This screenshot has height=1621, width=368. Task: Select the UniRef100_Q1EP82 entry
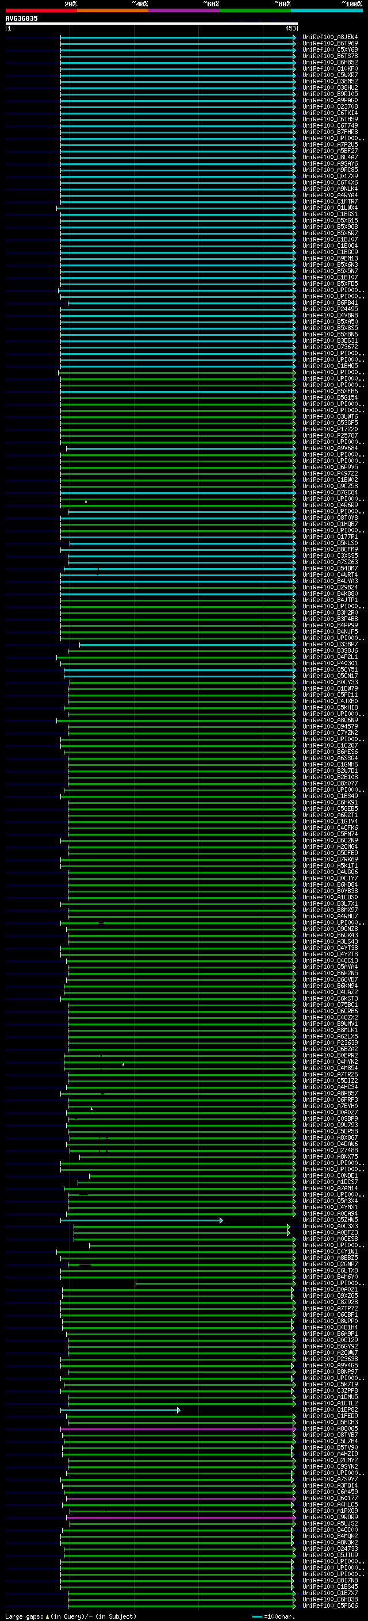click(330, 1409)
